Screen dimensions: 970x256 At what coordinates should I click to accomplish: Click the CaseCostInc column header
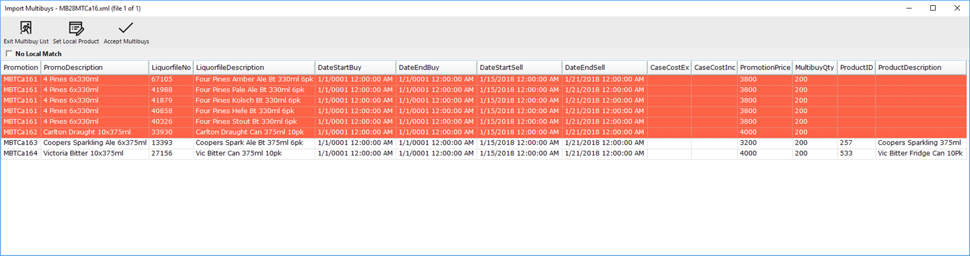pyautogui.click(x=715, y=67)
